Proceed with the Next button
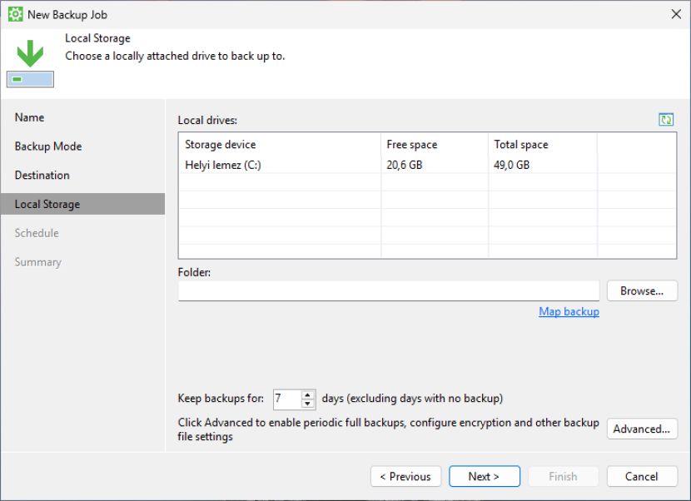691x501 pixels. (x=485, y=476)
